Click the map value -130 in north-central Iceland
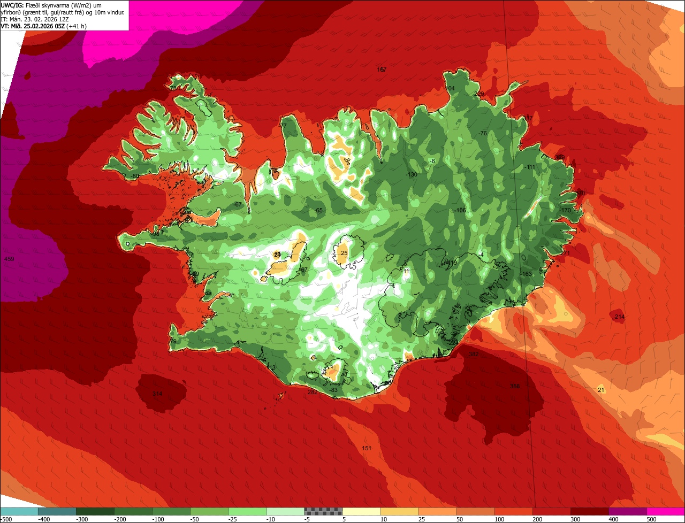The height and width of the screenshot is (523, 685). (x=411, y=175)
